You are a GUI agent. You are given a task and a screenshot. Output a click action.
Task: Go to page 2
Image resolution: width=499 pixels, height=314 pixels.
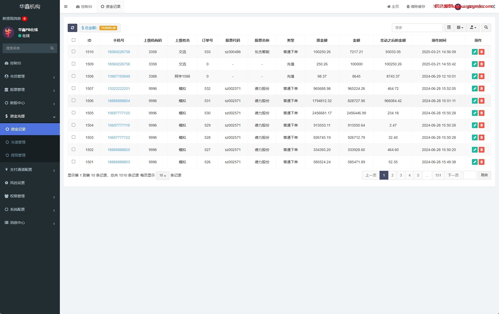point(392,175)
